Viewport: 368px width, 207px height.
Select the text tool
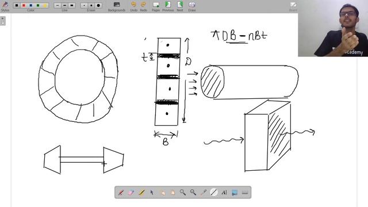pos(224,193)
